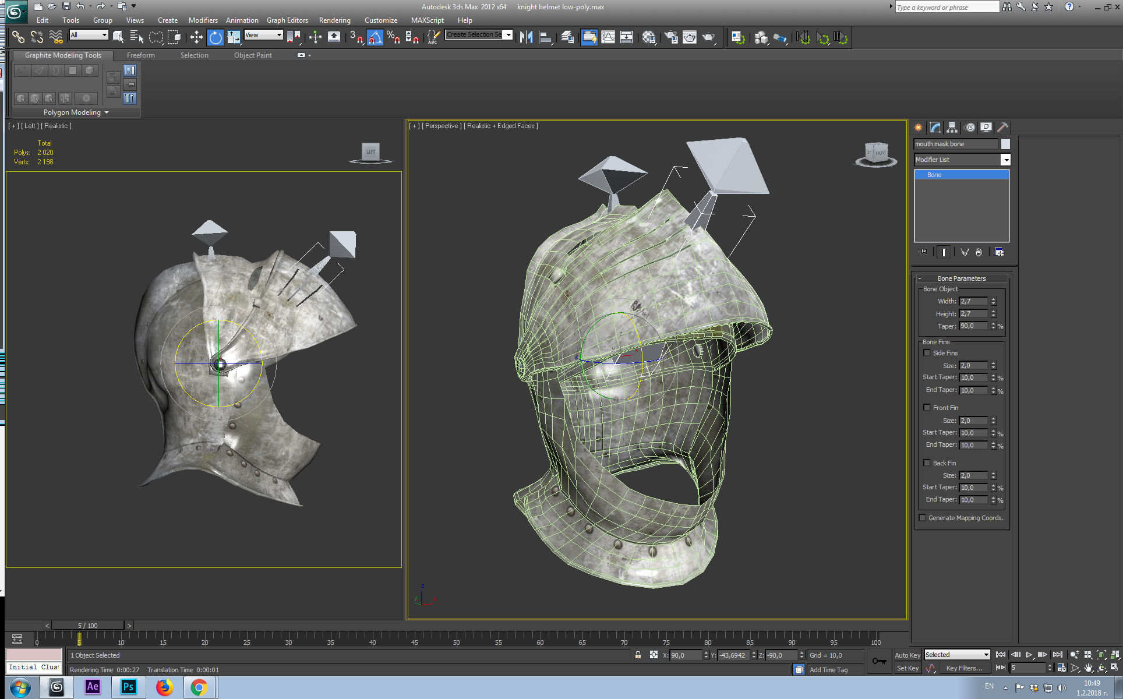
Task: Switch to the Hierarchy command panel tab
Action: point(952,128)
